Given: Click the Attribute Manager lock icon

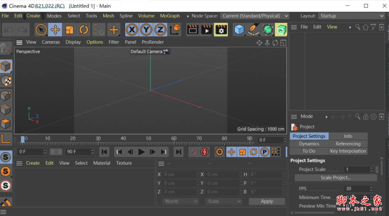Looking at the screenshot, I should (366, 117).
